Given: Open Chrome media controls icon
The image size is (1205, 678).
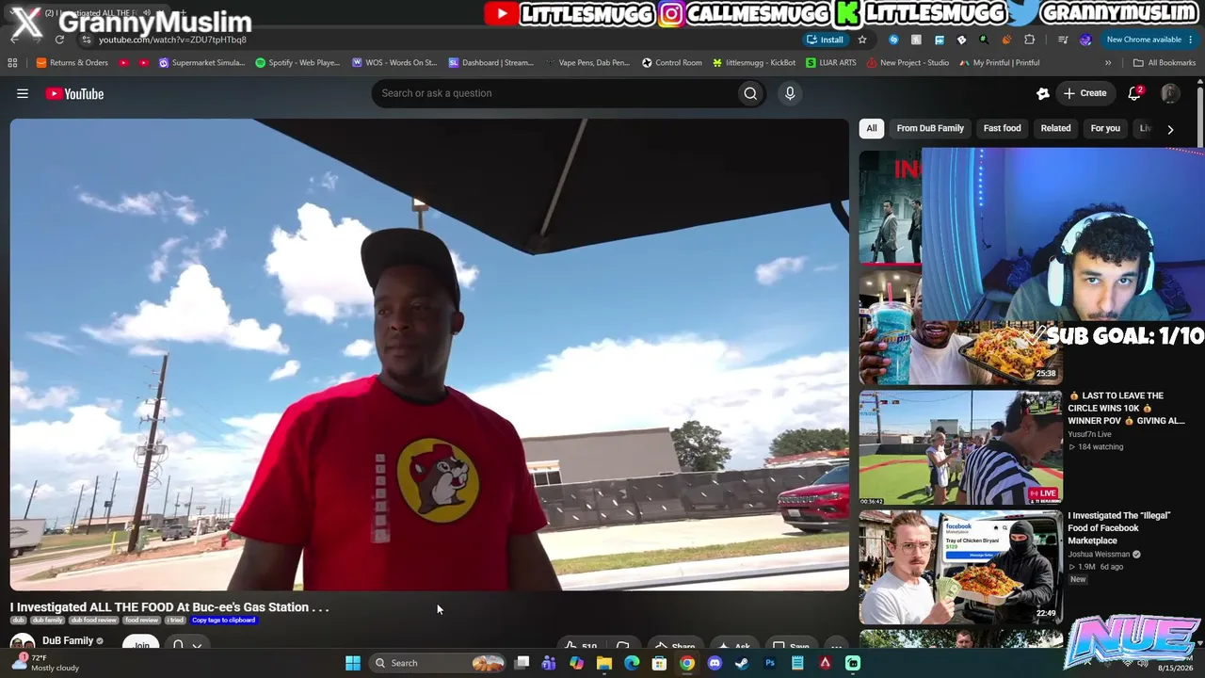Looking at the screenshot, I should 1063,40.
